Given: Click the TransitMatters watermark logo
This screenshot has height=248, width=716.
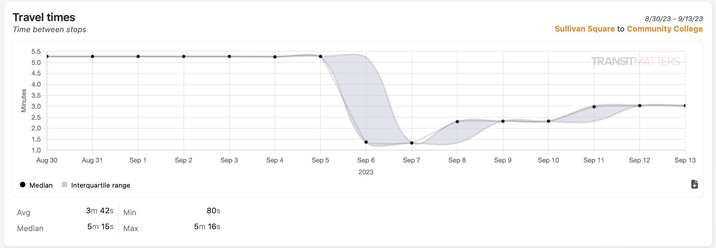Looking at the screenshot, I should 635,61.
